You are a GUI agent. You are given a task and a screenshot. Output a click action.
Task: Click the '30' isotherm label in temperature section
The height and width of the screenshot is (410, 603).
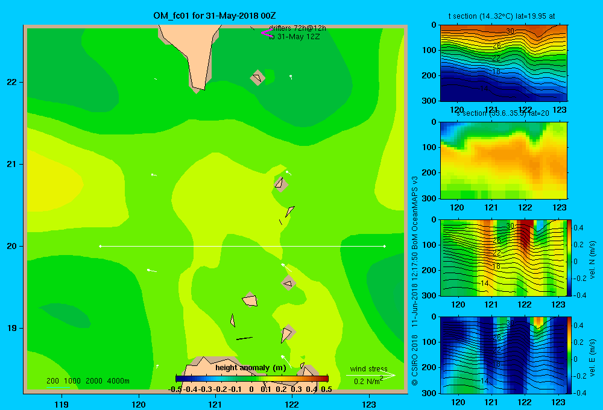[x=510, y=31]
